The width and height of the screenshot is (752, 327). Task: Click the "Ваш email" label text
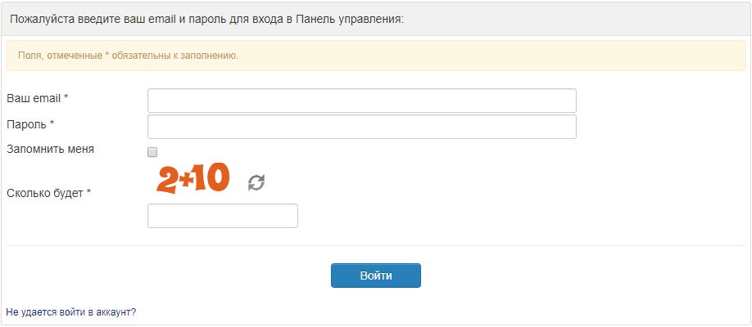coord(34,98)
